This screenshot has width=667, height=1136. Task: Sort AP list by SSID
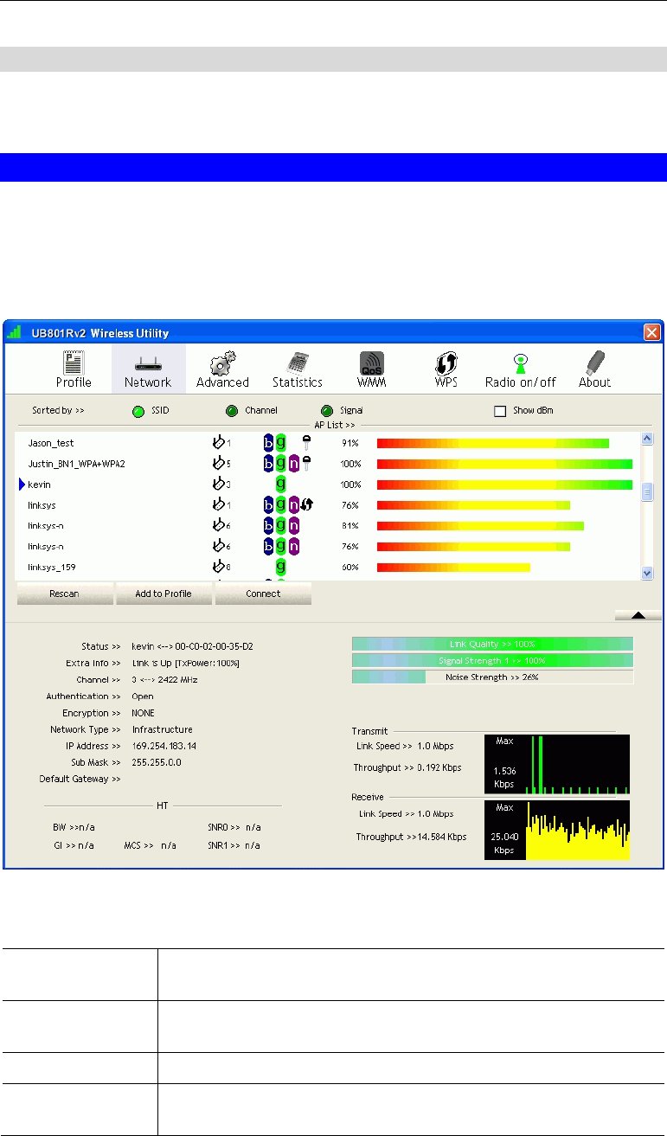(138, 411)
